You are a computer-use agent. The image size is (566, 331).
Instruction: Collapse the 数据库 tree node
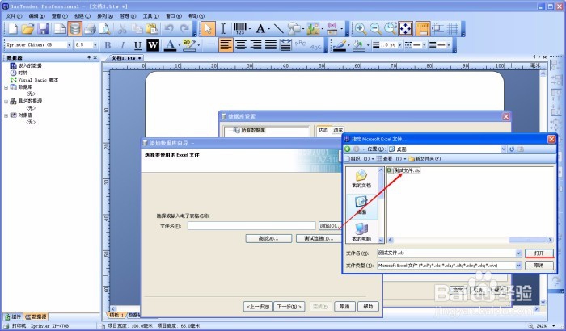(6, 87)
